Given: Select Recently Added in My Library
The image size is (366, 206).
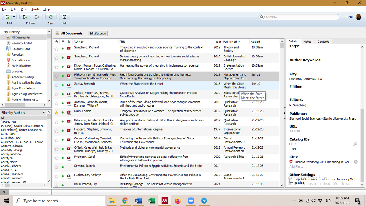Looking at the screenshot, I should click(22, 43).
